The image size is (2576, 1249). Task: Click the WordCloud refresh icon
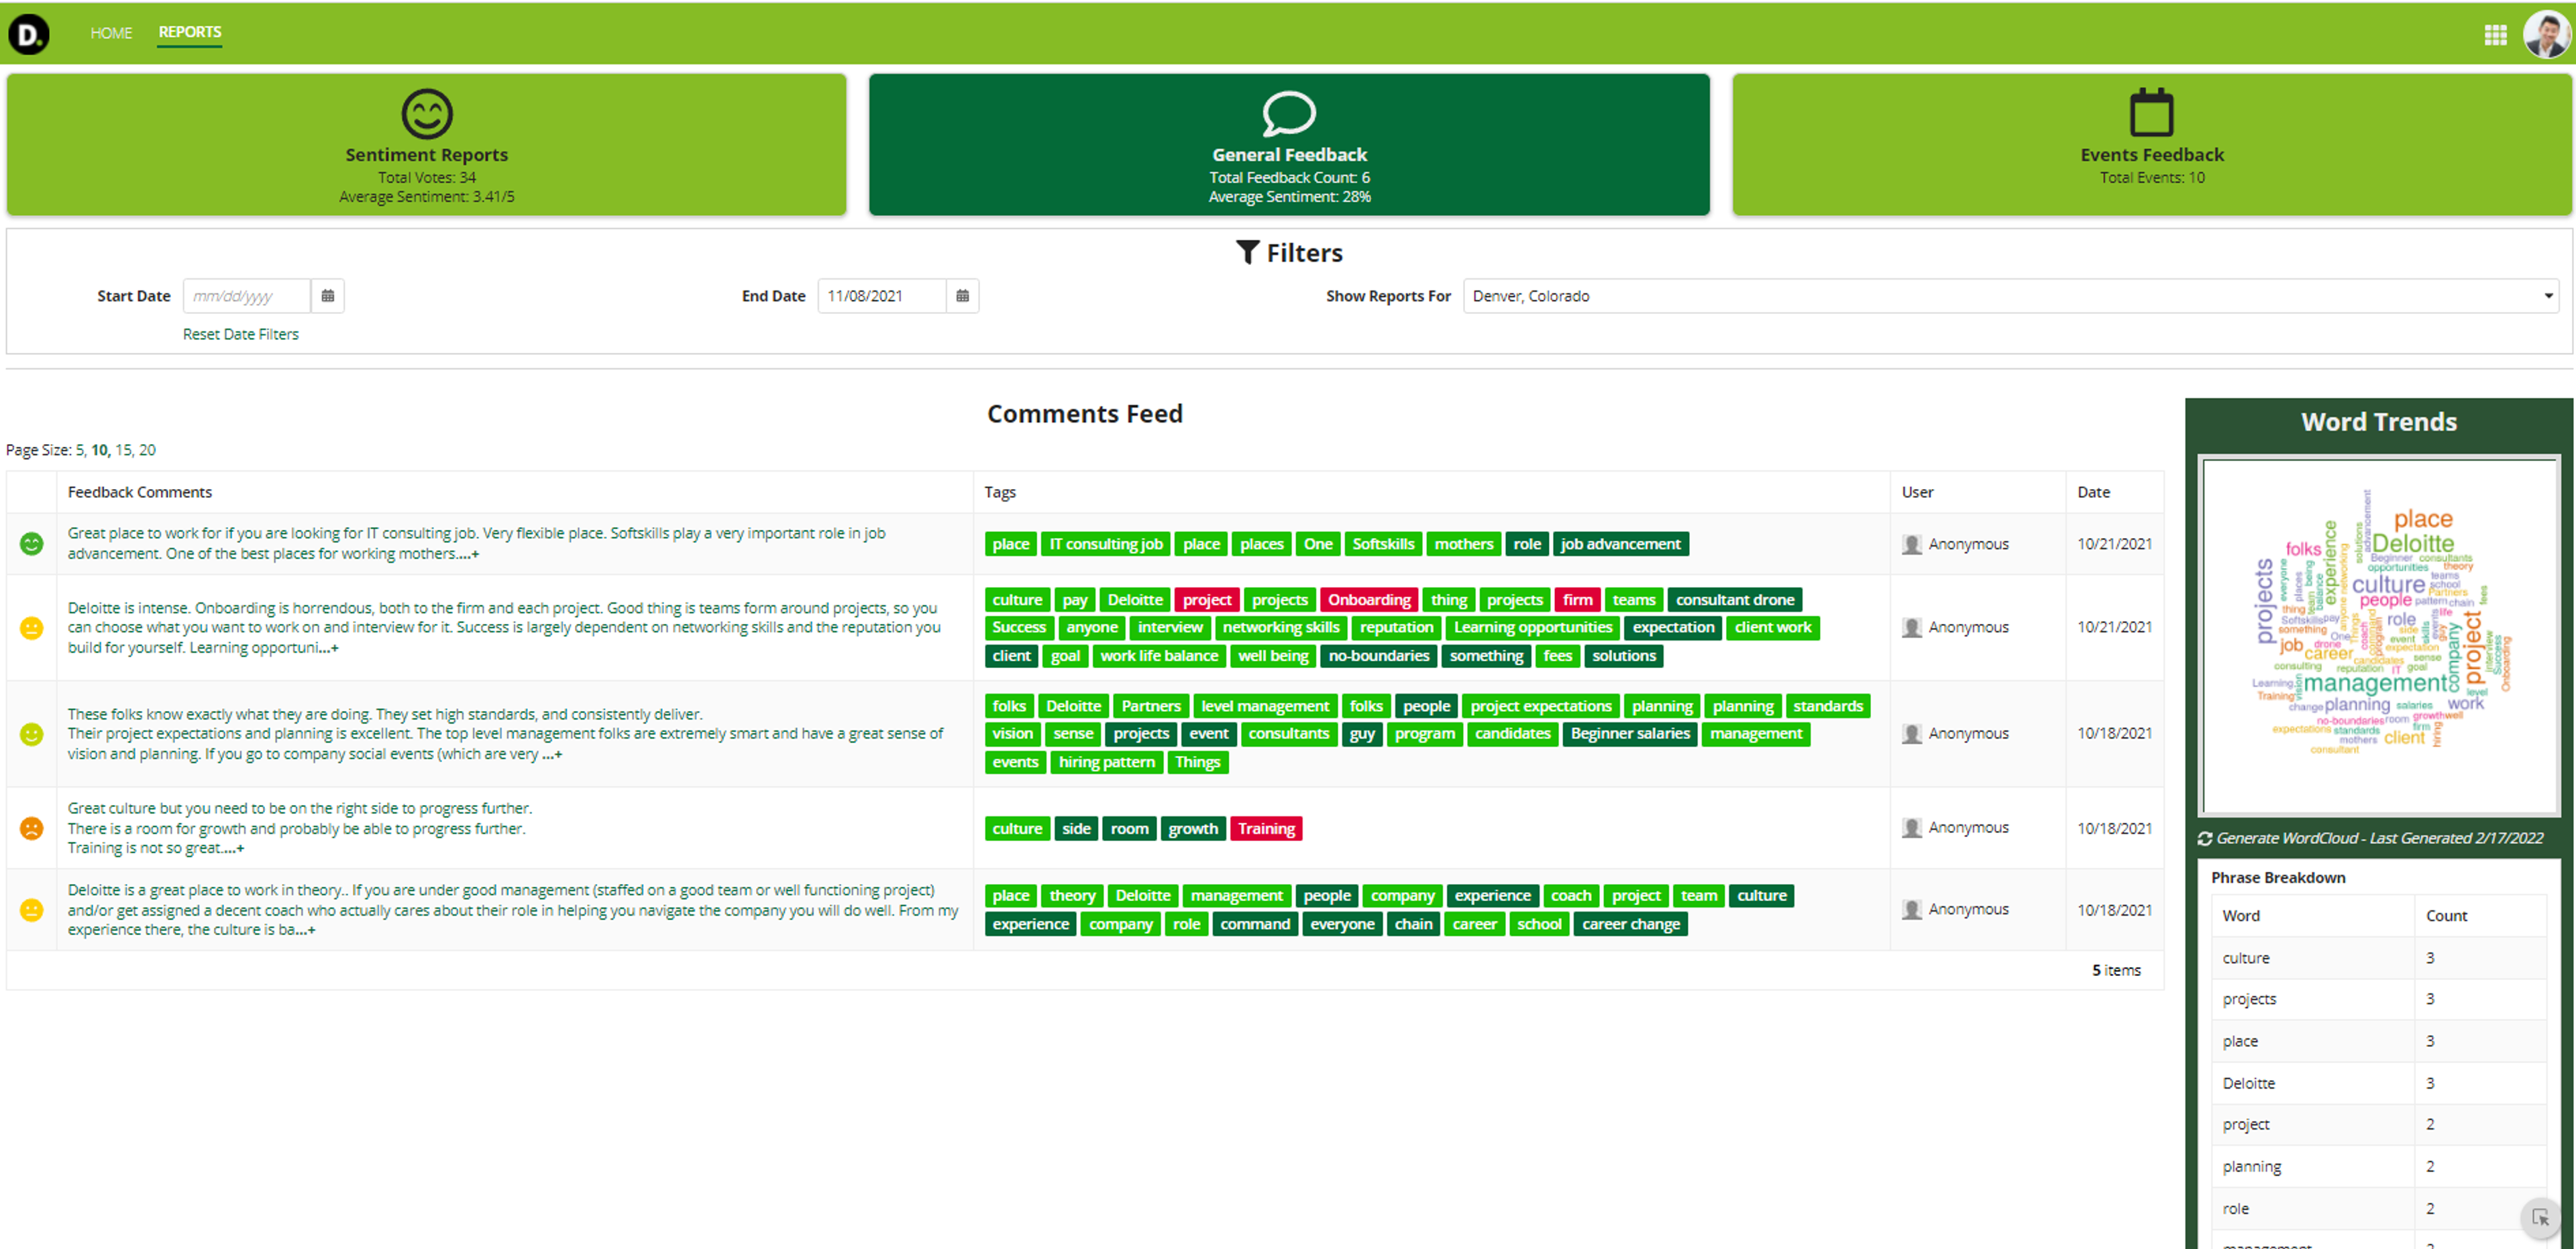[x=2204, y=838]
